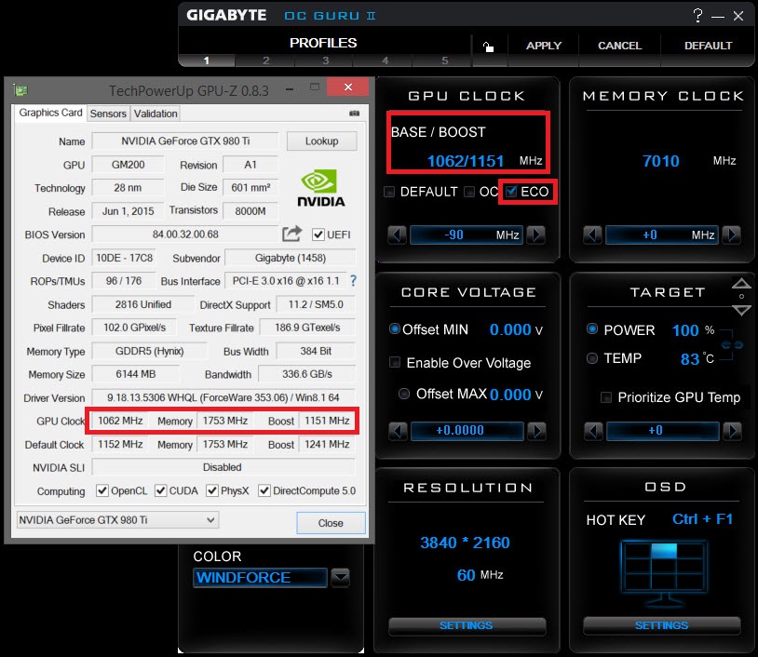
Task: Maximize the GPU-Z window
Action: (x=314, y=87)
